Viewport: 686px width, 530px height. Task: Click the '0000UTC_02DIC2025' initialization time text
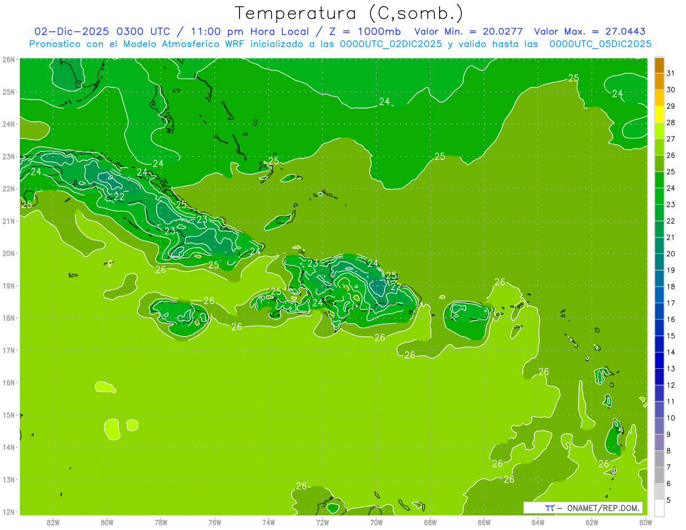pos(391,44)
